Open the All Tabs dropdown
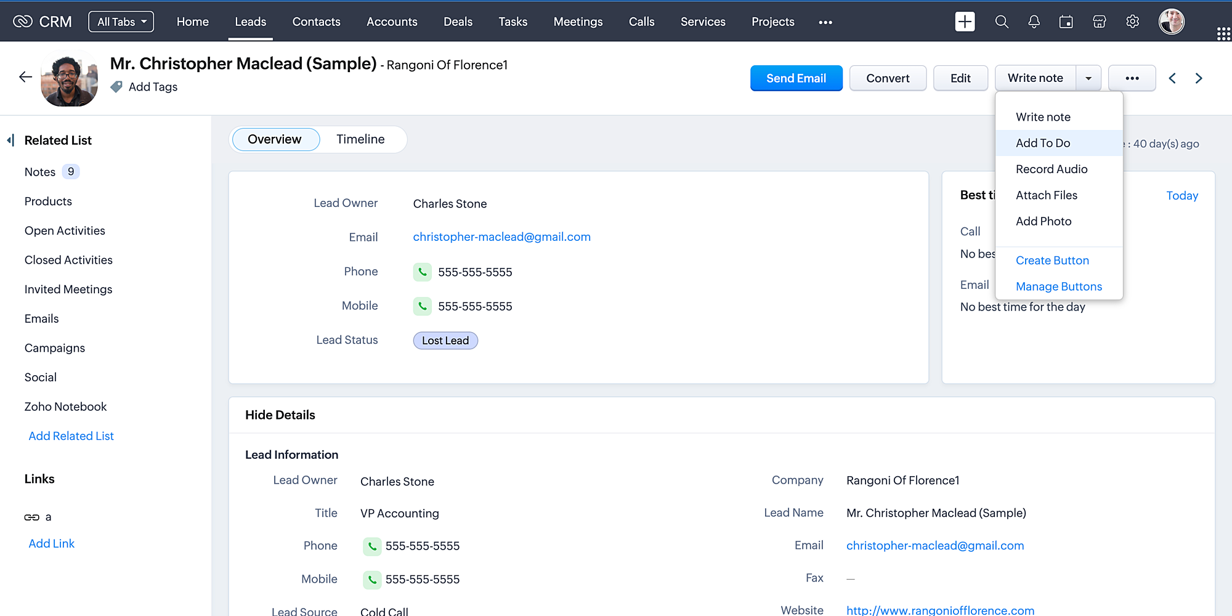The height and width of the screenshot is (616, 1232). point(121,22)
